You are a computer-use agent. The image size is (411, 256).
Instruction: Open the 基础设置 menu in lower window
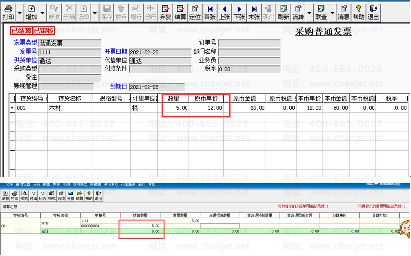23,184
